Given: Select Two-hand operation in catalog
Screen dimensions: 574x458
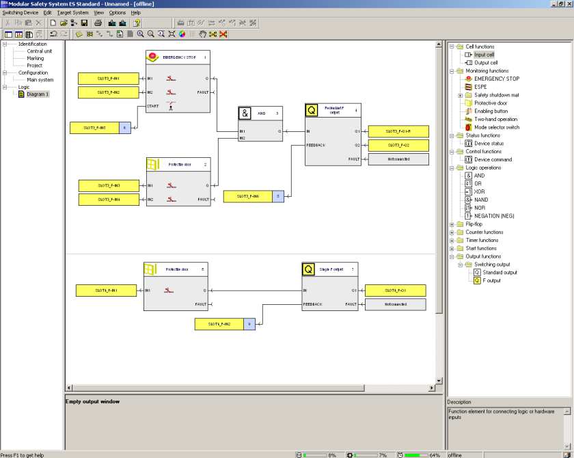Looking at the screenshot, I should click(495, 119).
